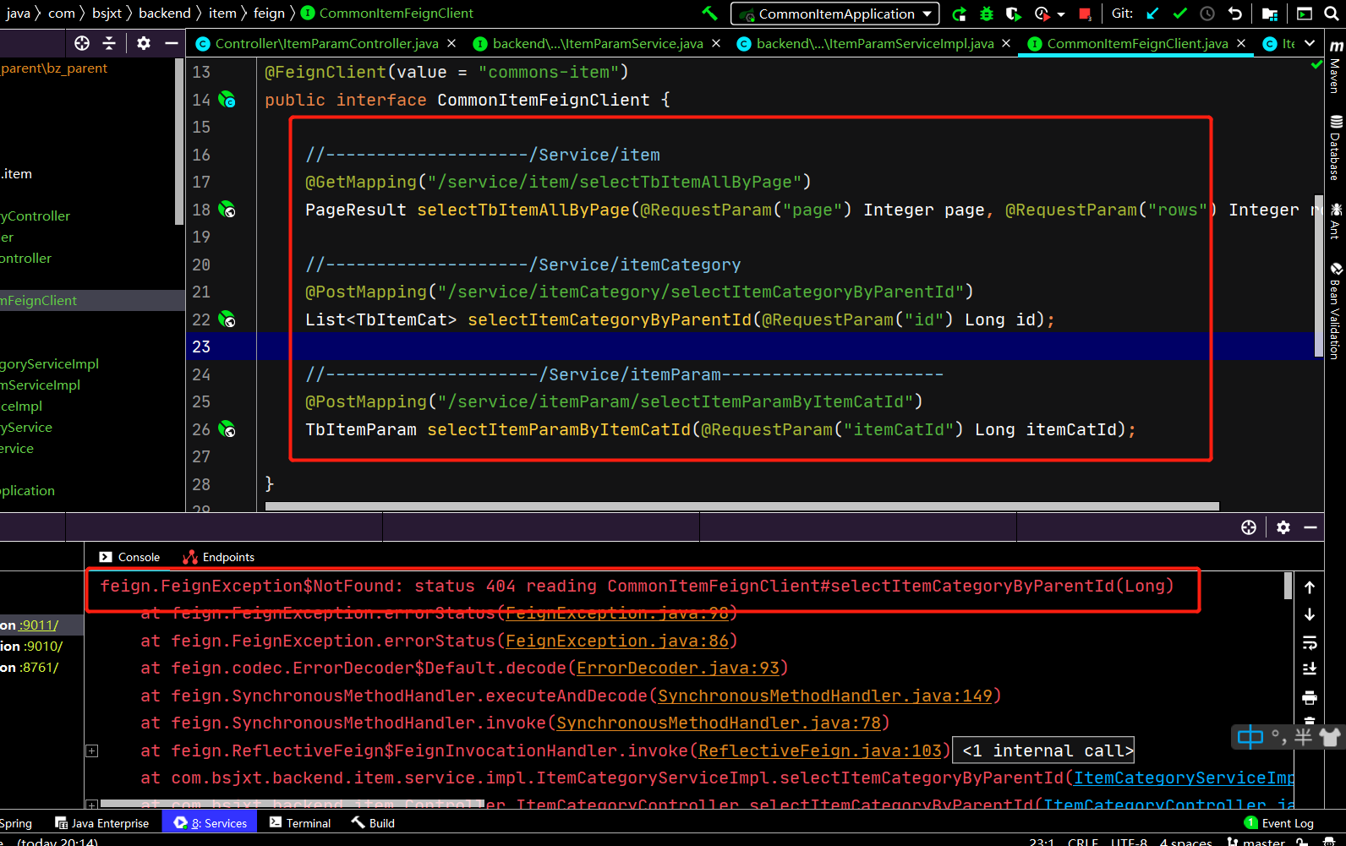
Task: Open the Ant tool window
Action: coord(1336,221)
